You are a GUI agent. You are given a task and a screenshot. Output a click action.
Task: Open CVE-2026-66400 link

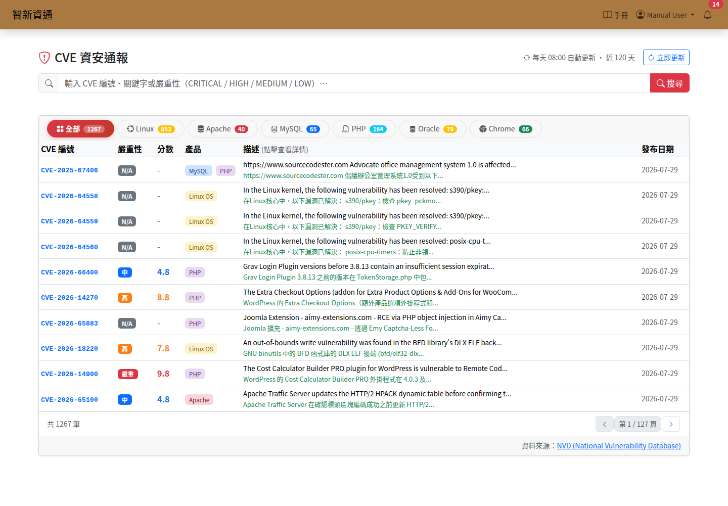(x=69, y=272)
